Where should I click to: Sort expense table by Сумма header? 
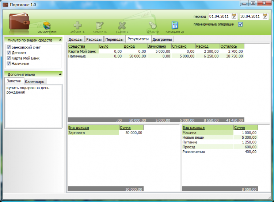click(246, 127)
